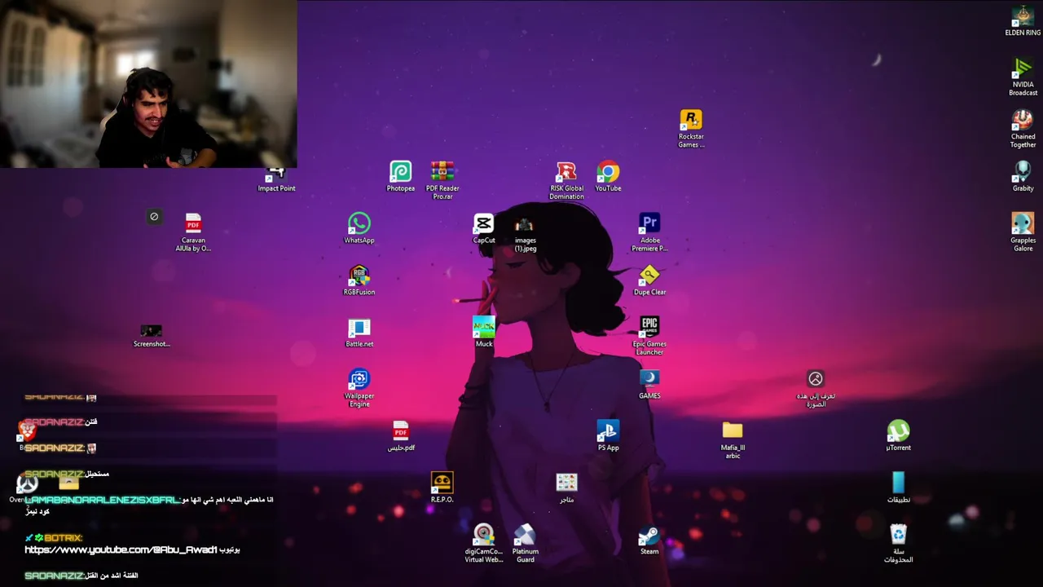Viewport: 1043px width, 587px height.
Task: Click the Grabity desktop icon
Action: pos(1023,176)
